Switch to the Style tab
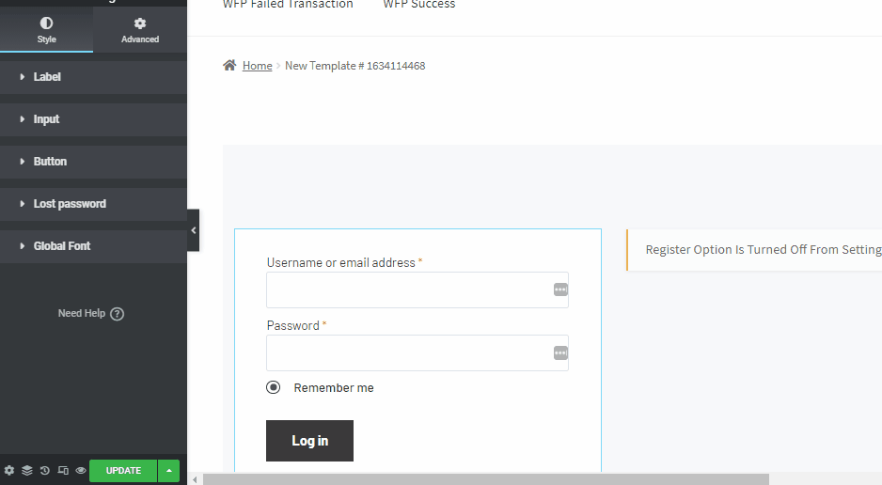This screenshot has height=485, width=882. pyautogui.click(x=46, y=28)
